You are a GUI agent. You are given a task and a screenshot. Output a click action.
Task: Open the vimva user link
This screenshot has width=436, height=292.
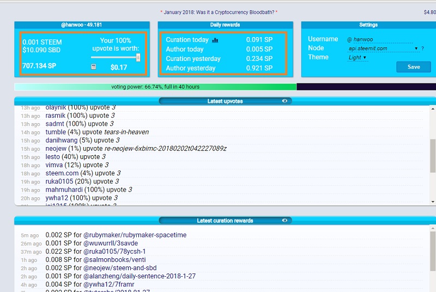(x=54, y=165)
